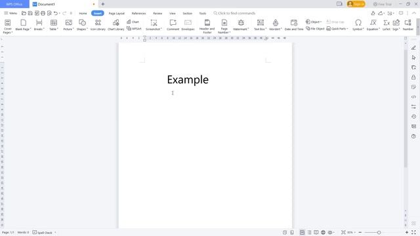The width and height of the screenshot is (420, 236).
Task: Click the Number tool in ribbon
Action: coord(408,25)
